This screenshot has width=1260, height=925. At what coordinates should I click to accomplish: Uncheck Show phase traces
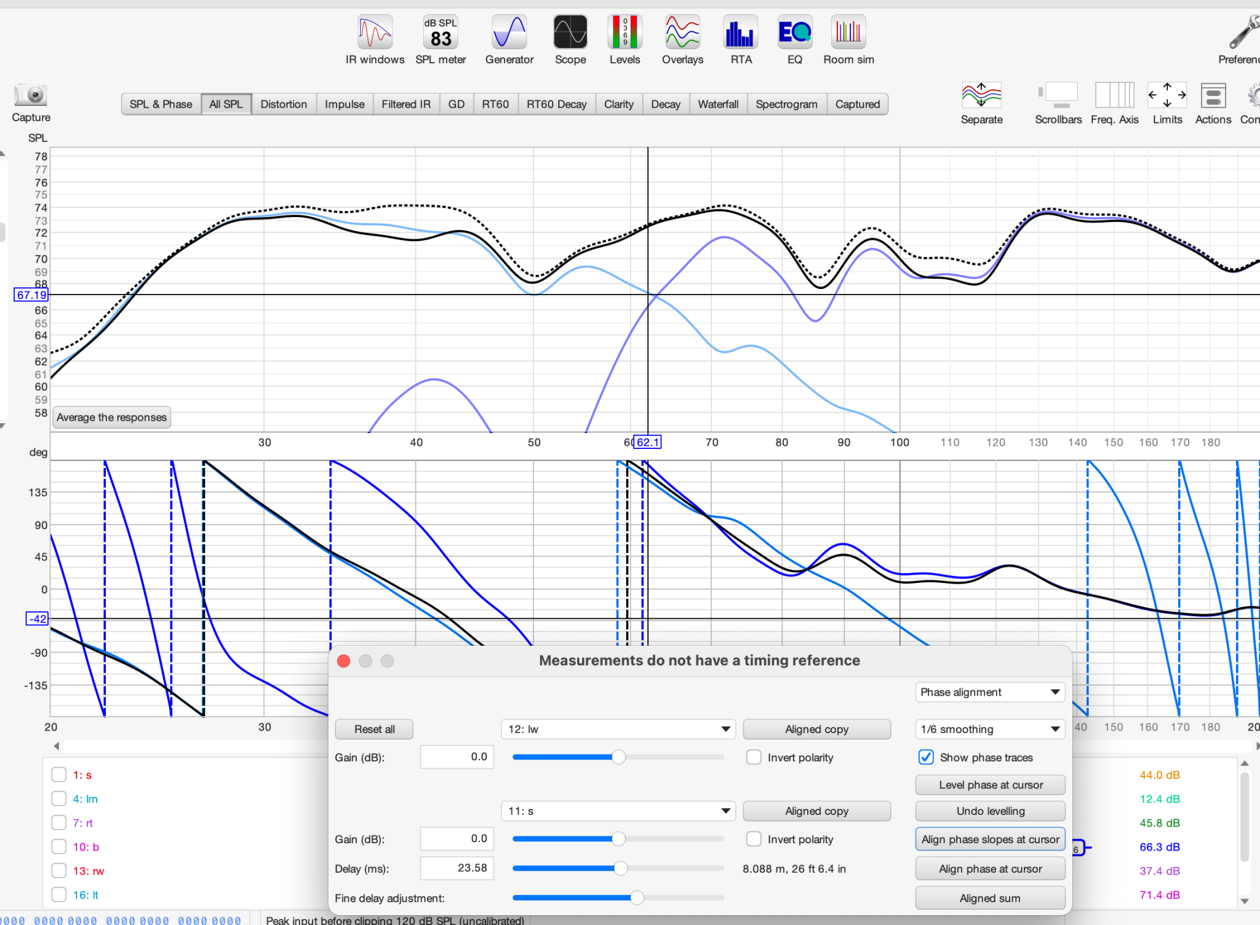(926, 758)
